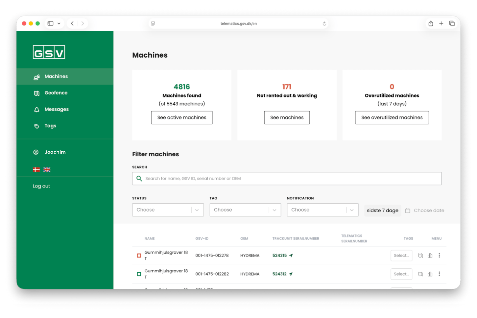Open statistics chart for machine 001-1475-012278
477x318 pixels.
tap(430, 255)
